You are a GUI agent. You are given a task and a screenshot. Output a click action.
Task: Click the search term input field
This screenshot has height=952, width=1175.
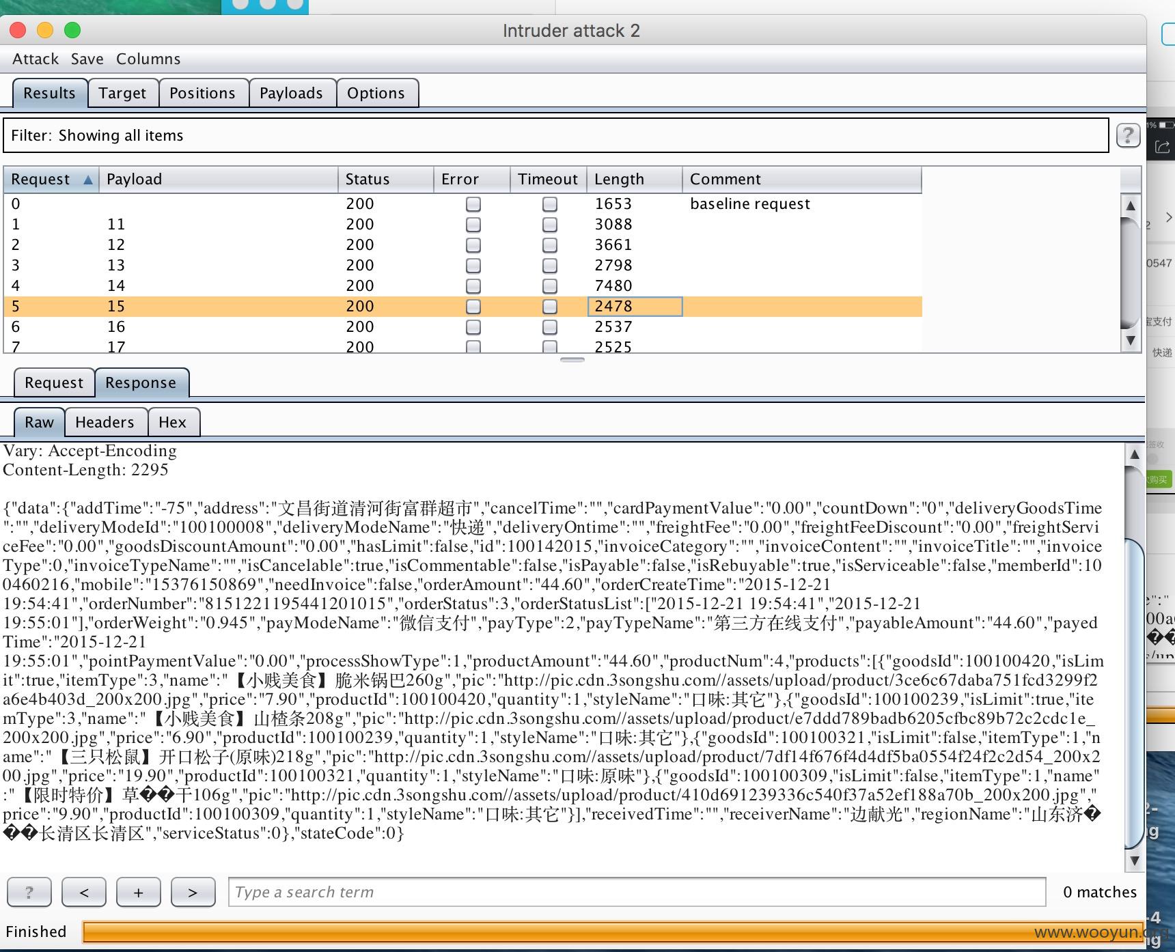[x=637, y=892]
